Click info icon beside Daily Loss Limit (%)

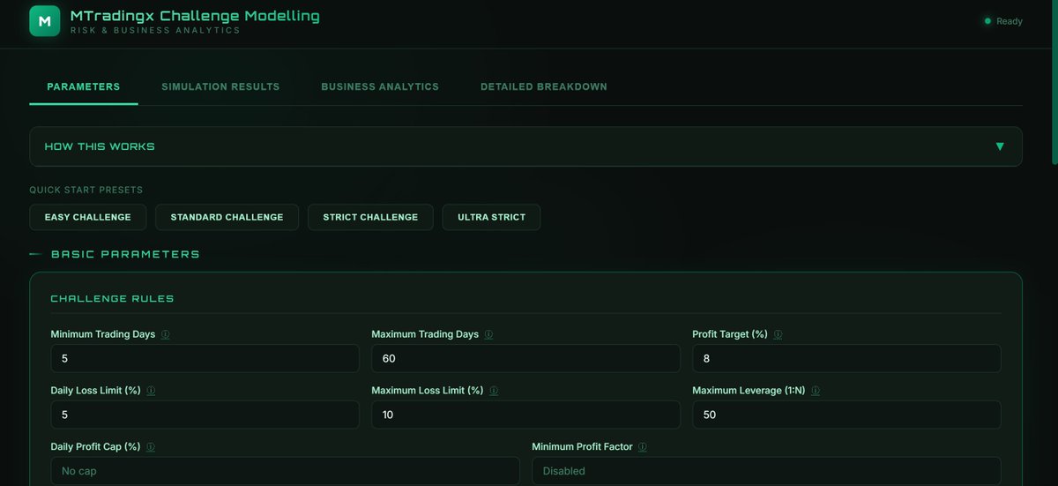click(151, 391)
